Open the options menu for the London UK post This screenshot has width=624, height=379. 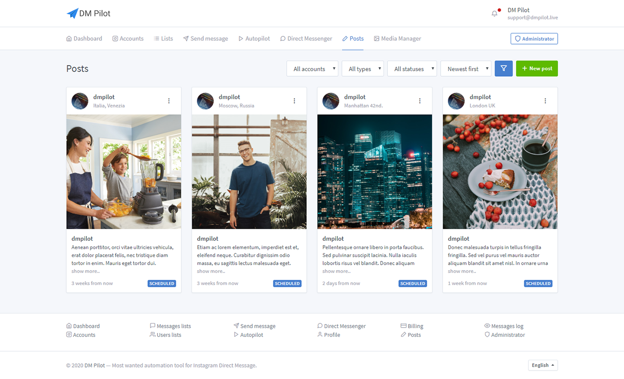545,101
